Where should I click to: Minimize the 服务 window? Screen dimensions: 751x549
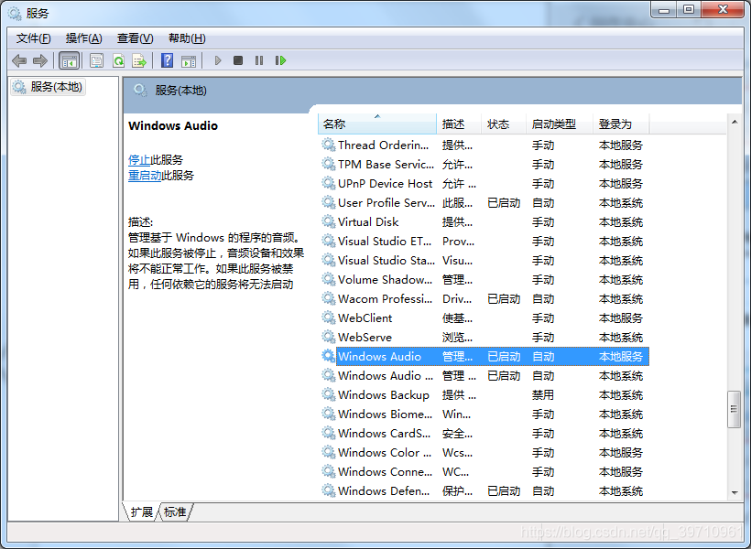664,9
